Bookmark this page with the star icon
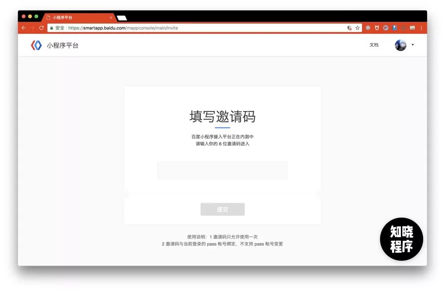 [357, 28]
